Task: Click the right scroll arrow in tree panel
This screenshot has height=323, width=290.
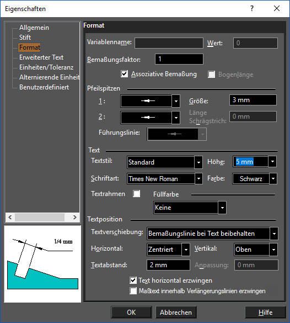Action: [x=74, y=217]
